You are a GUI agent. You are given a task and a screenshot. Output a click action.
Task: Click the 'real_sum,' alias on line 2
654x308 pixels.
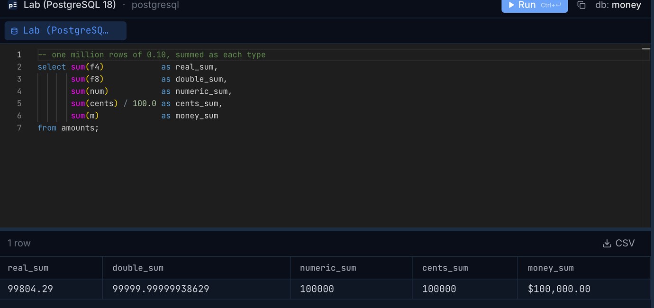point(197,67)
